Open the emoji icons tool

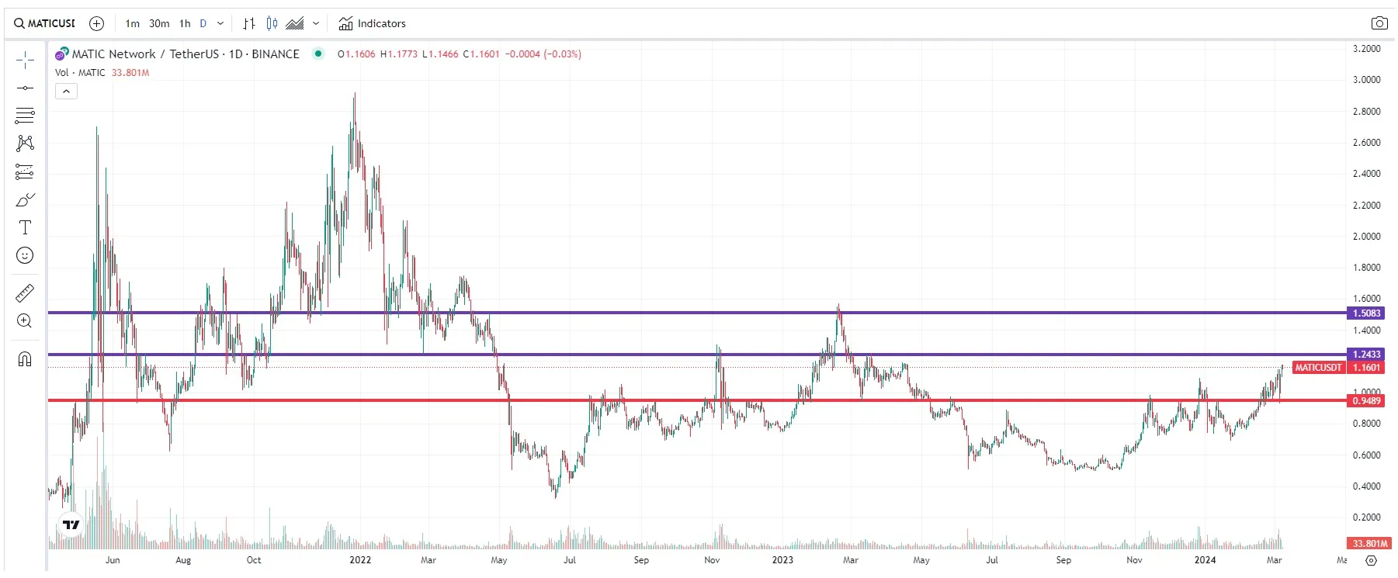25,255
